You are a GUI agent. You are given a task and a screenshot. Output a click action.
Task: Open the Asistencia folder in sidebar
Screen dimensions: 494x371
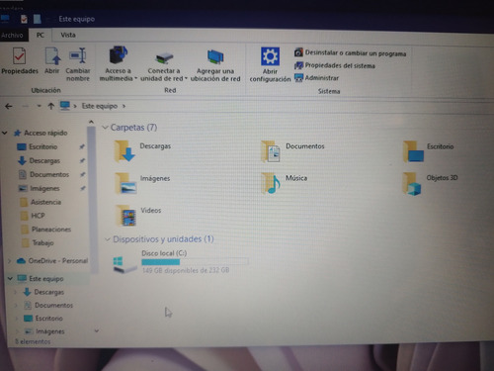[x=41, y=202]
